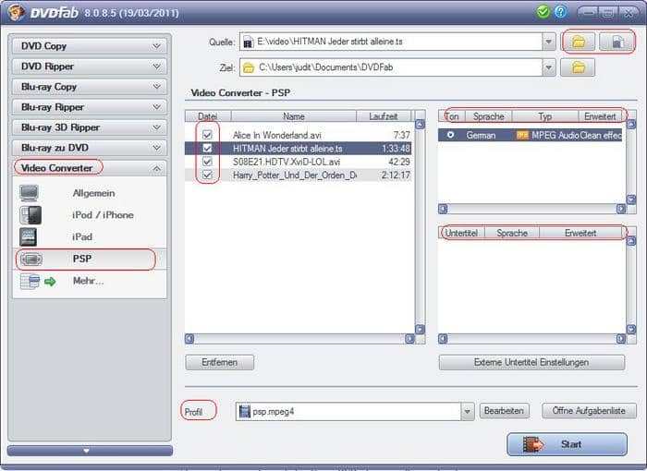Expand the Blu-ray 3D Ripper section
647x471 pixels.
pos(89,127)
